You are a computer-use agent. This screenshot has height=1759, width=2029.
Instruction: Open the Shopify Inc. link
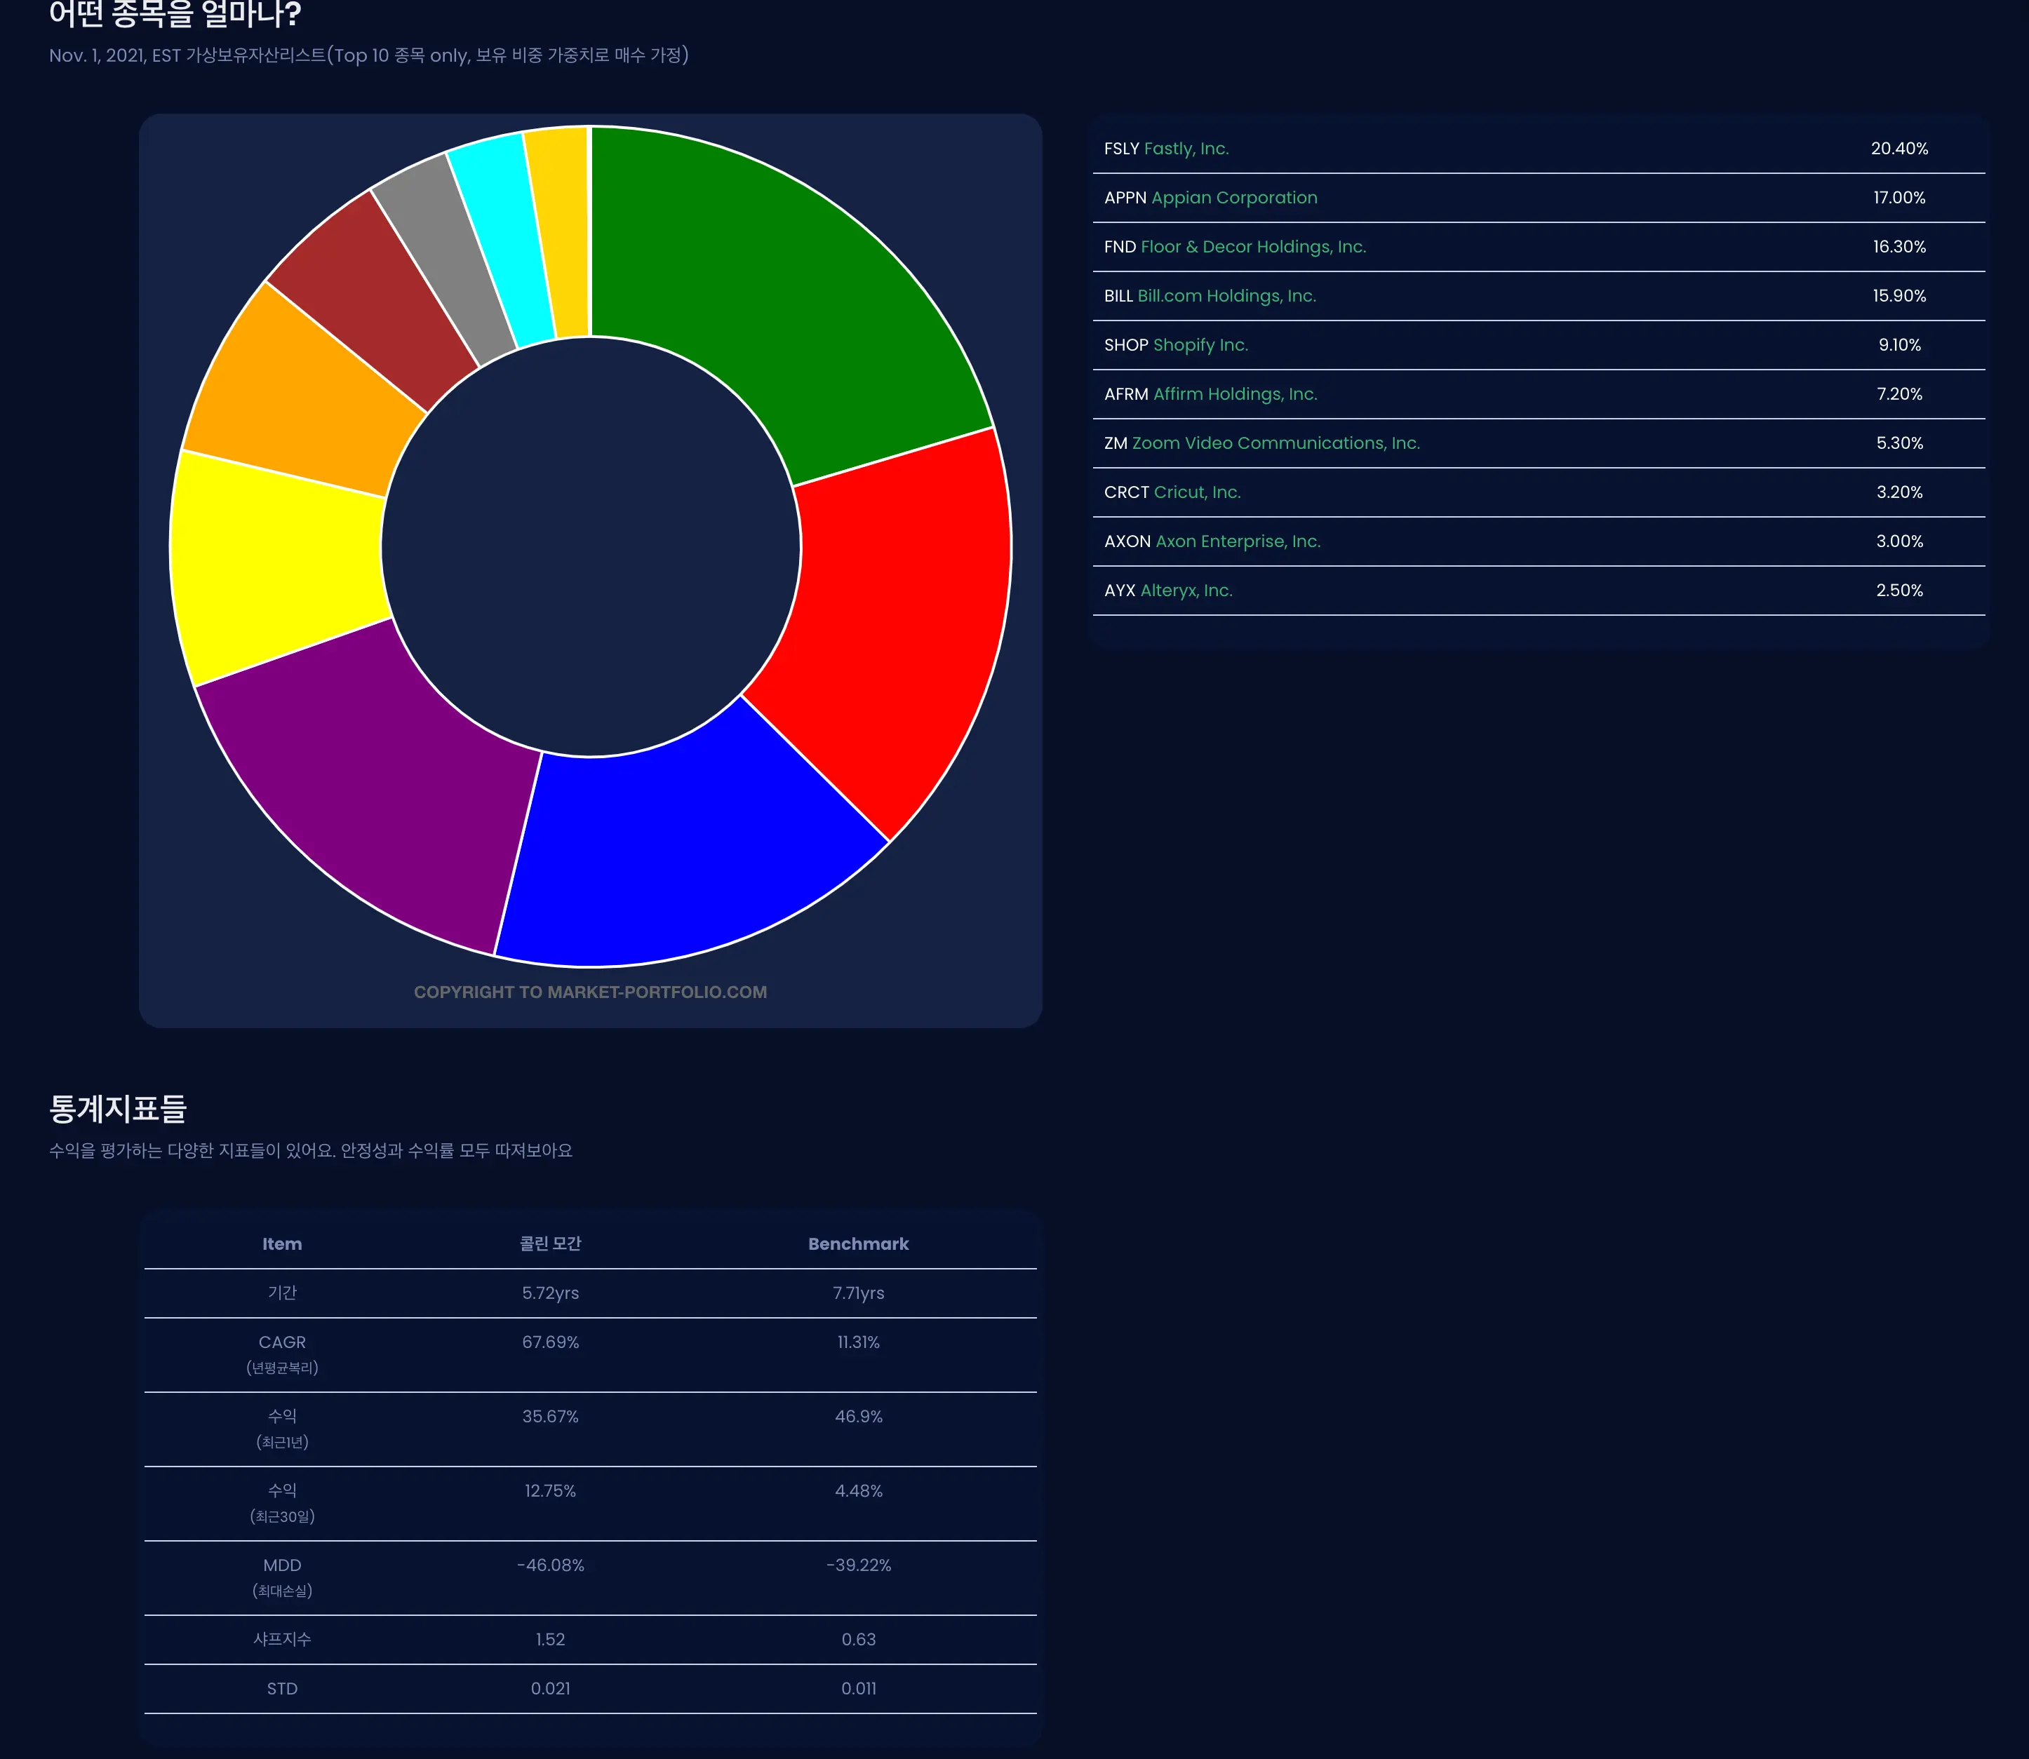[x=1200, y=344]
